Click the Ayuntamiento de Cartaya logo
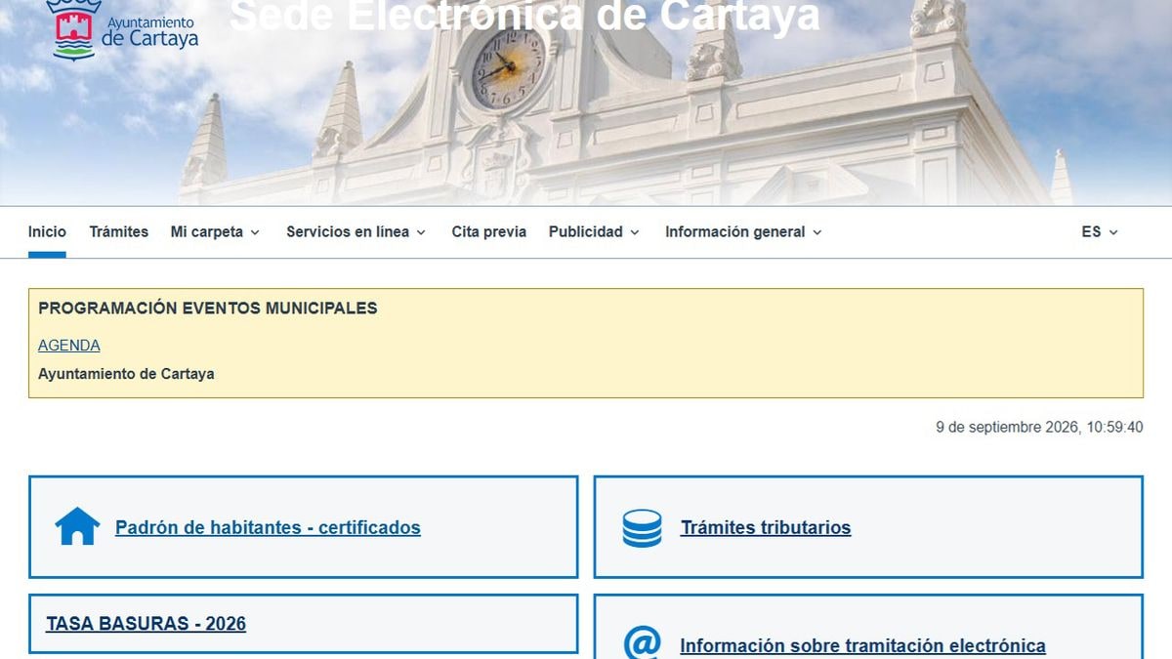 (123, 29)
